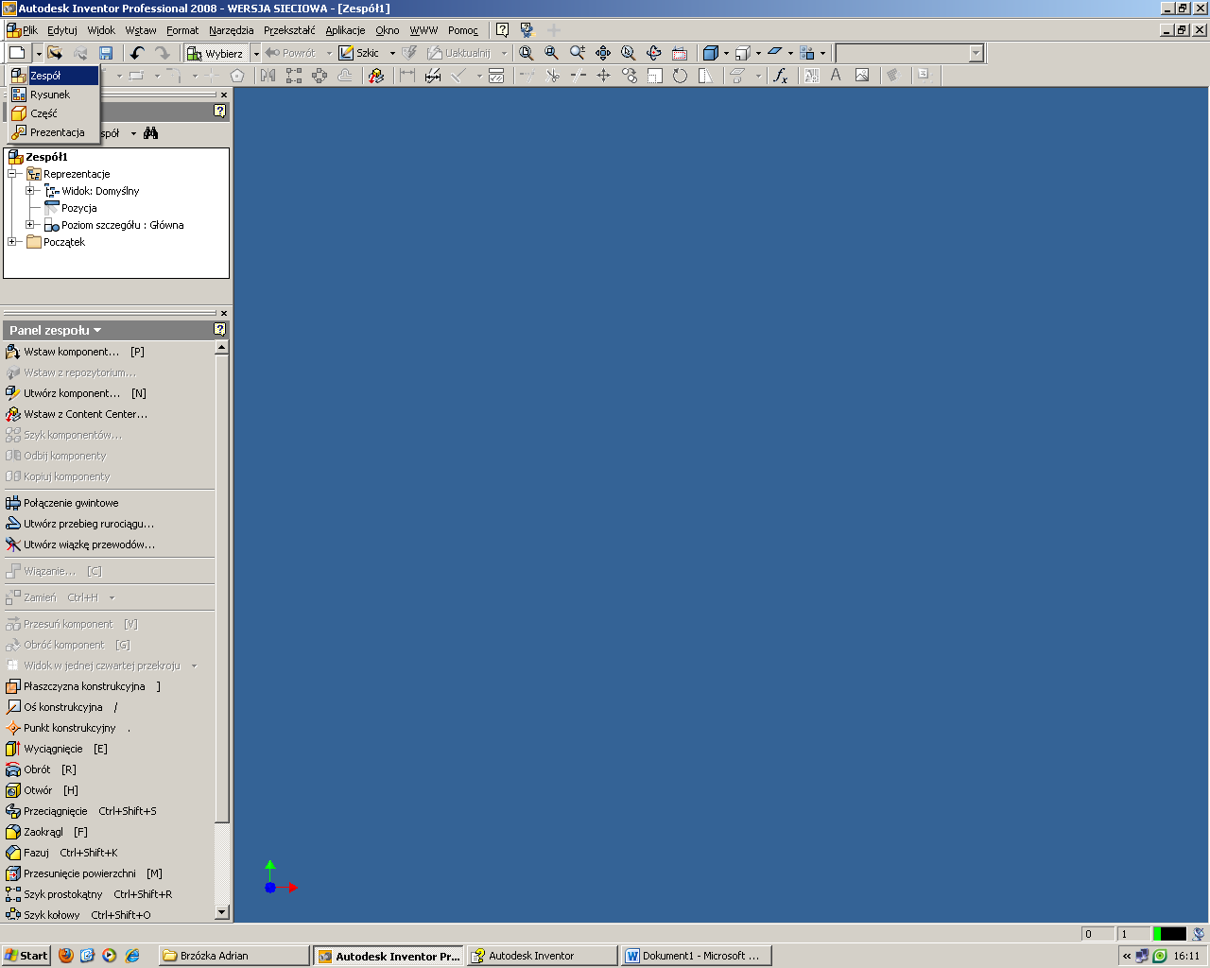Choose Część from the new file dropdown
Image resolution: width=1210 pixels, height=968 pixels.
pyautogui.click(x=54, y=113)
